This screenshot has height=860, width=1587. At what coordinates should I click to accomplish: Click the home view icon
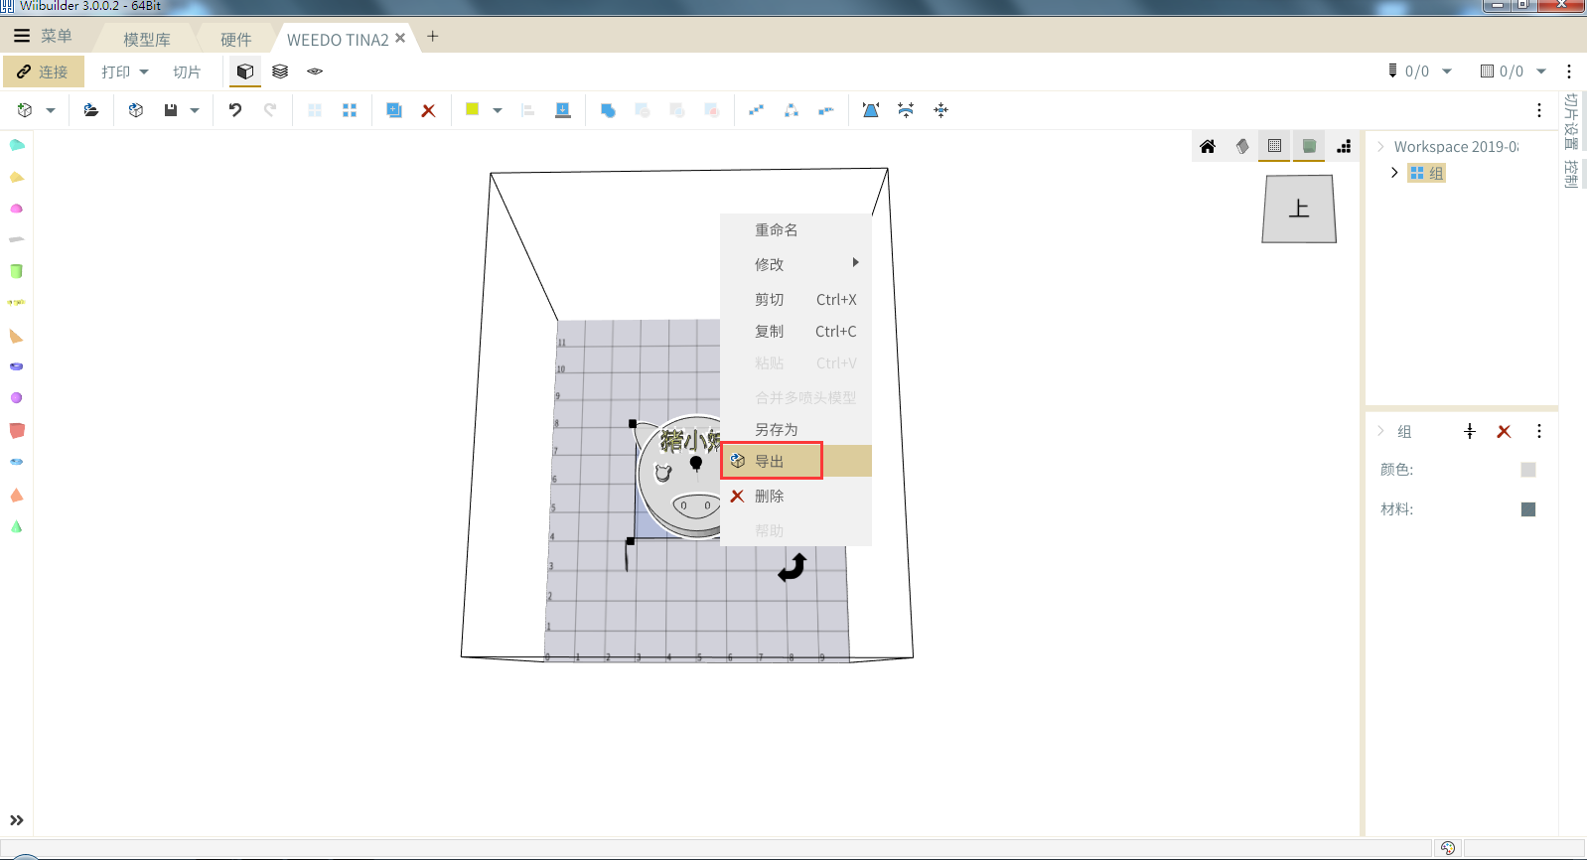[1208, 147]
